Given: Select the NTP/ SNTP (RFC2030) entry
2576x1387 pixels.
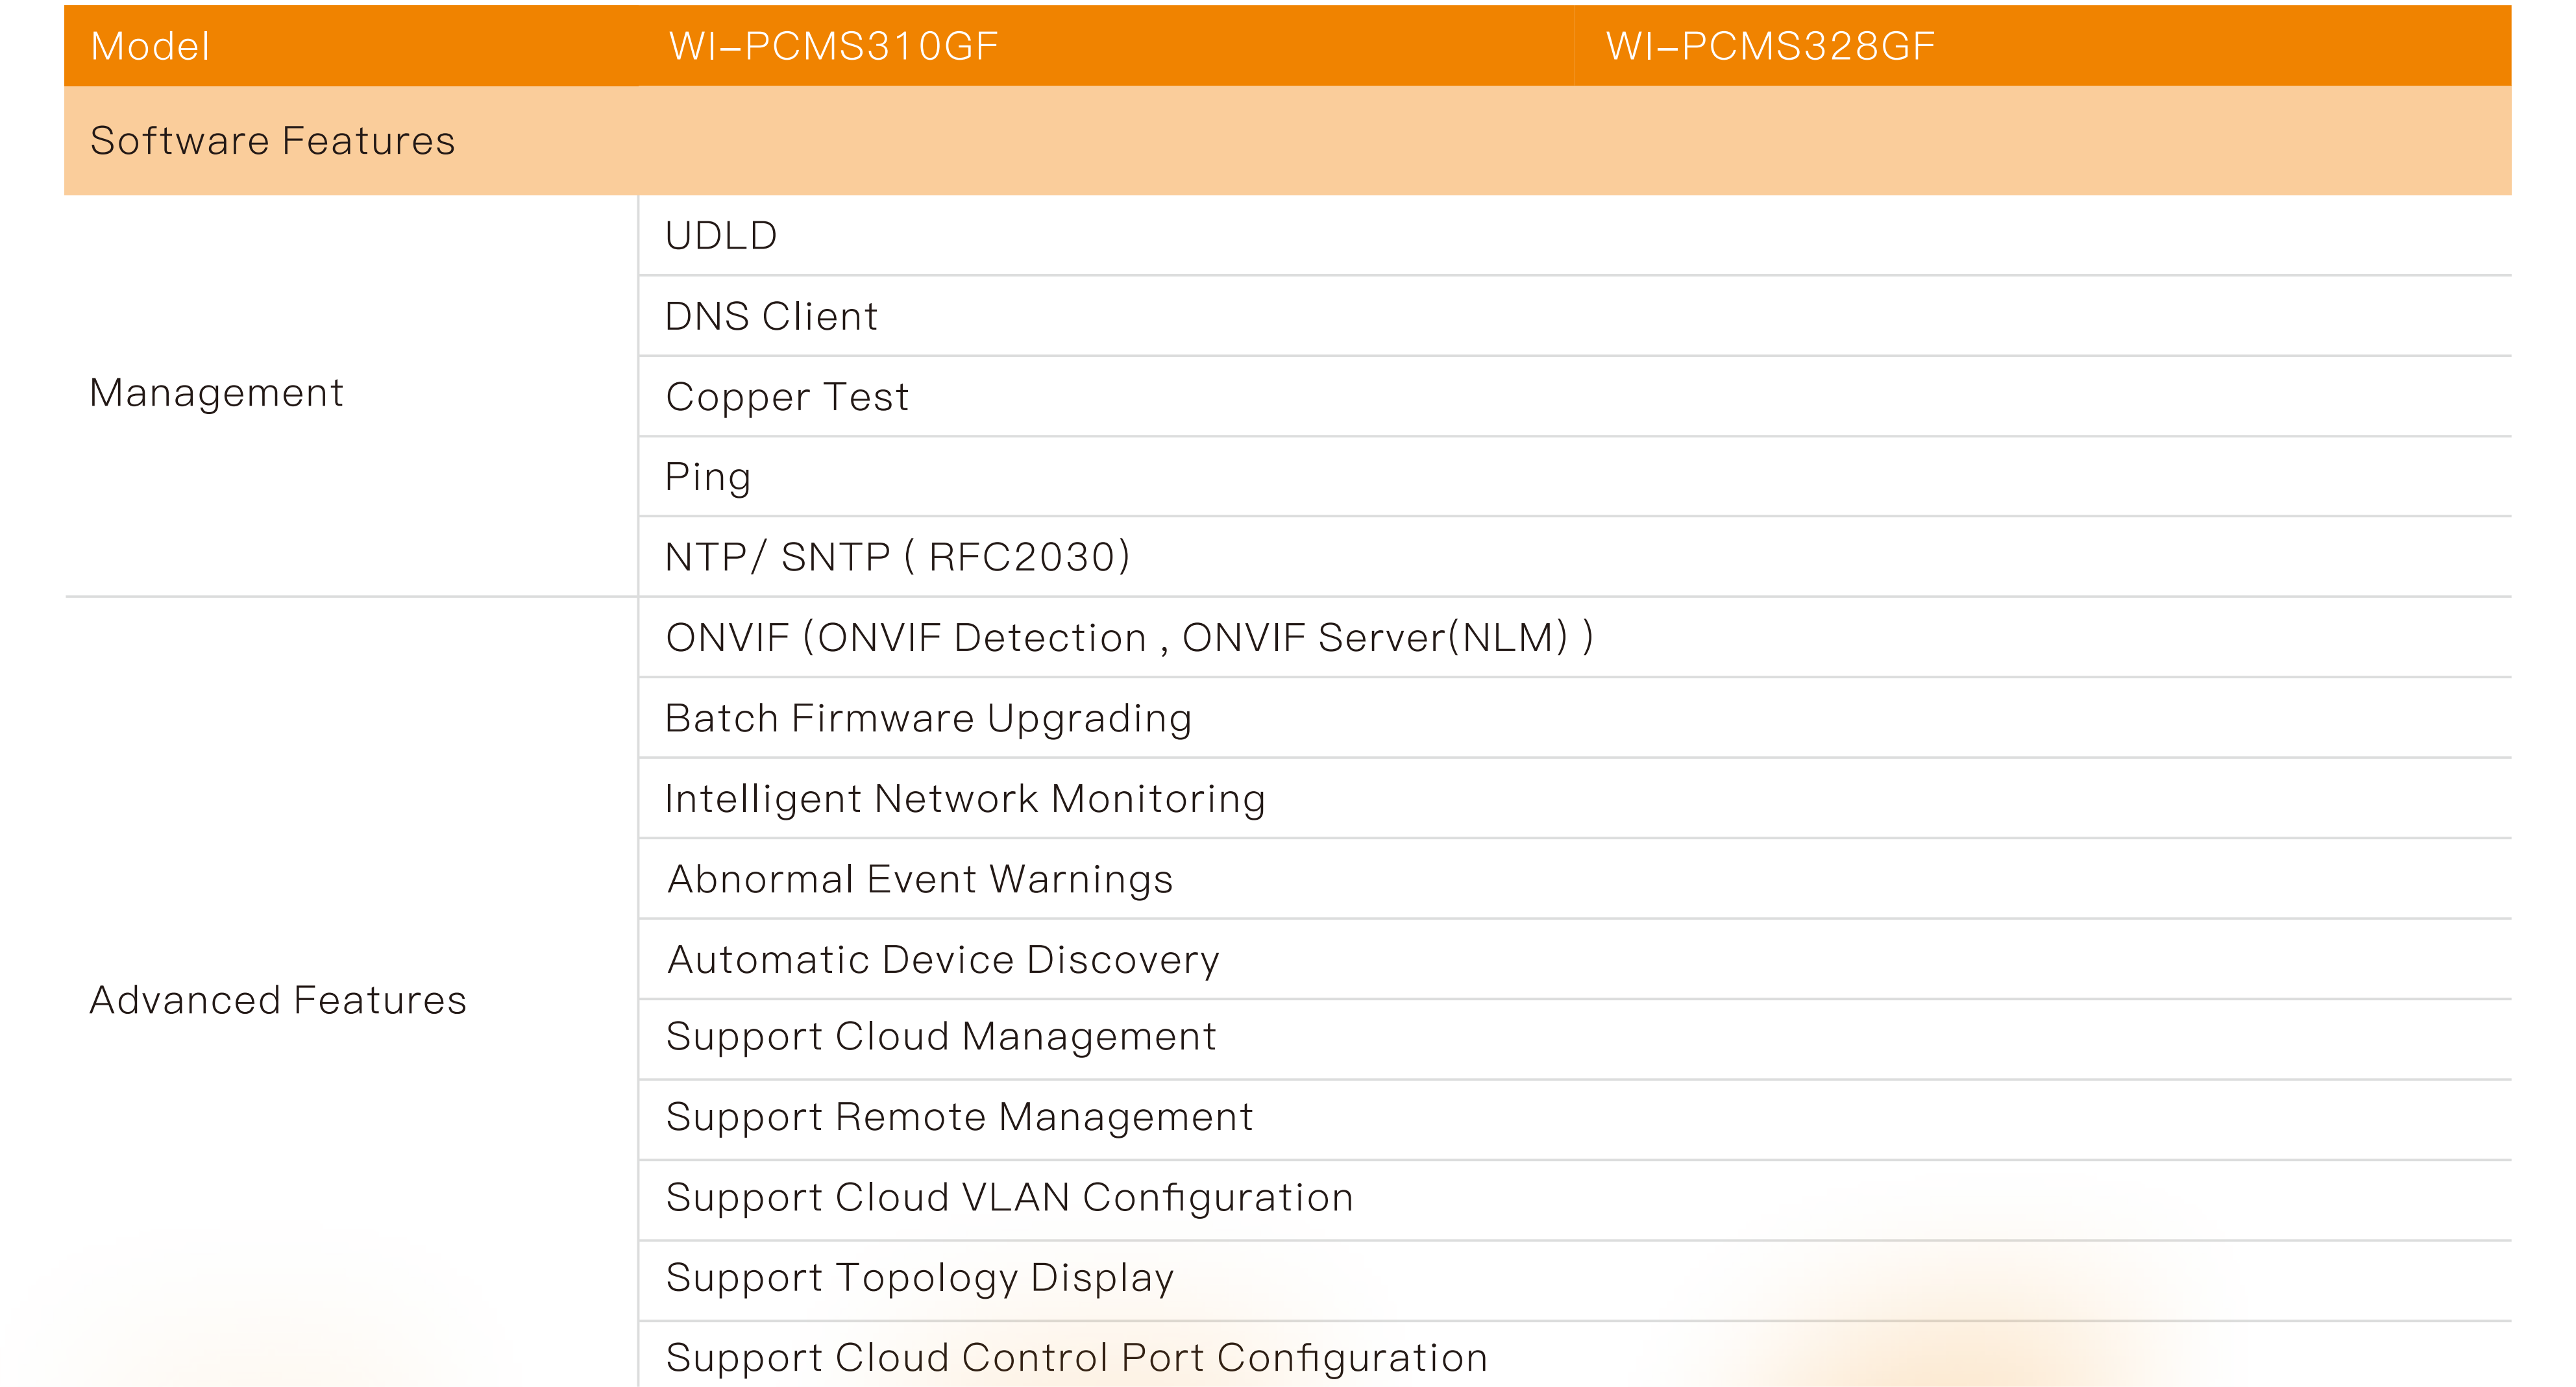Looking at the screenshot, I should coord(897,557).
